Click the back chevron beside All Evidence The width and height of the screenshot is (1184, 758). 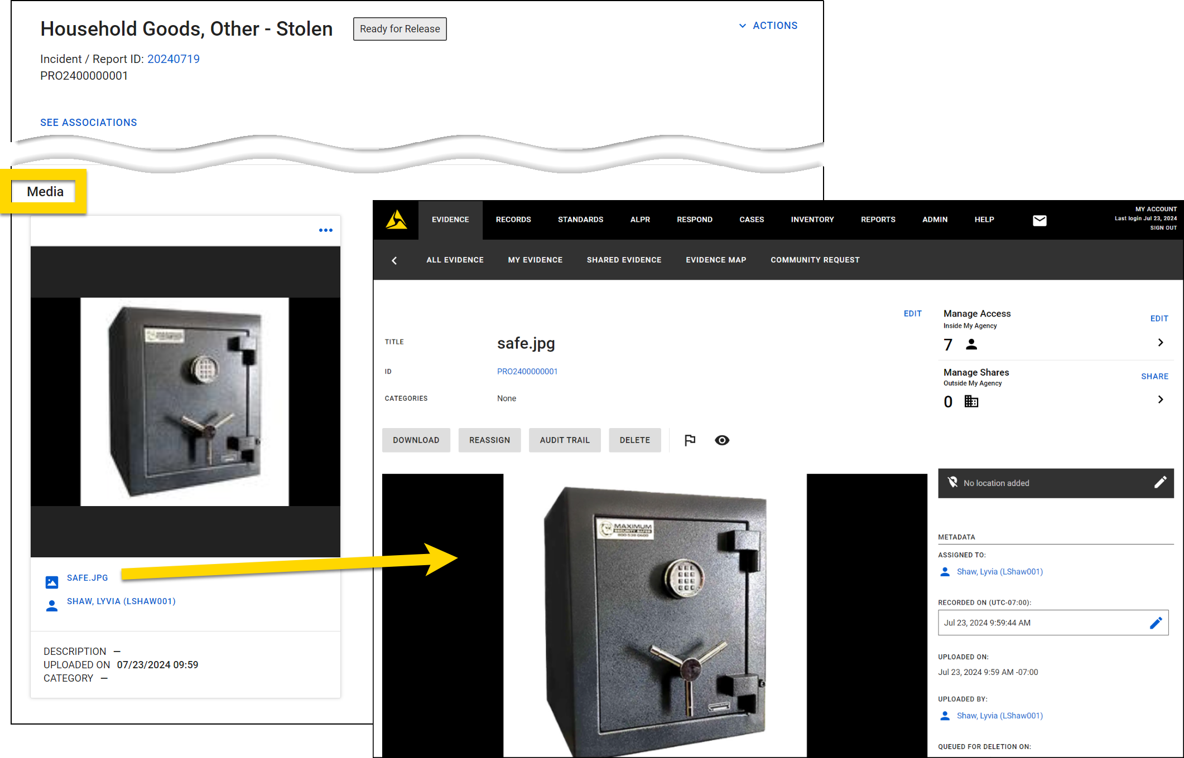point(394,260)
